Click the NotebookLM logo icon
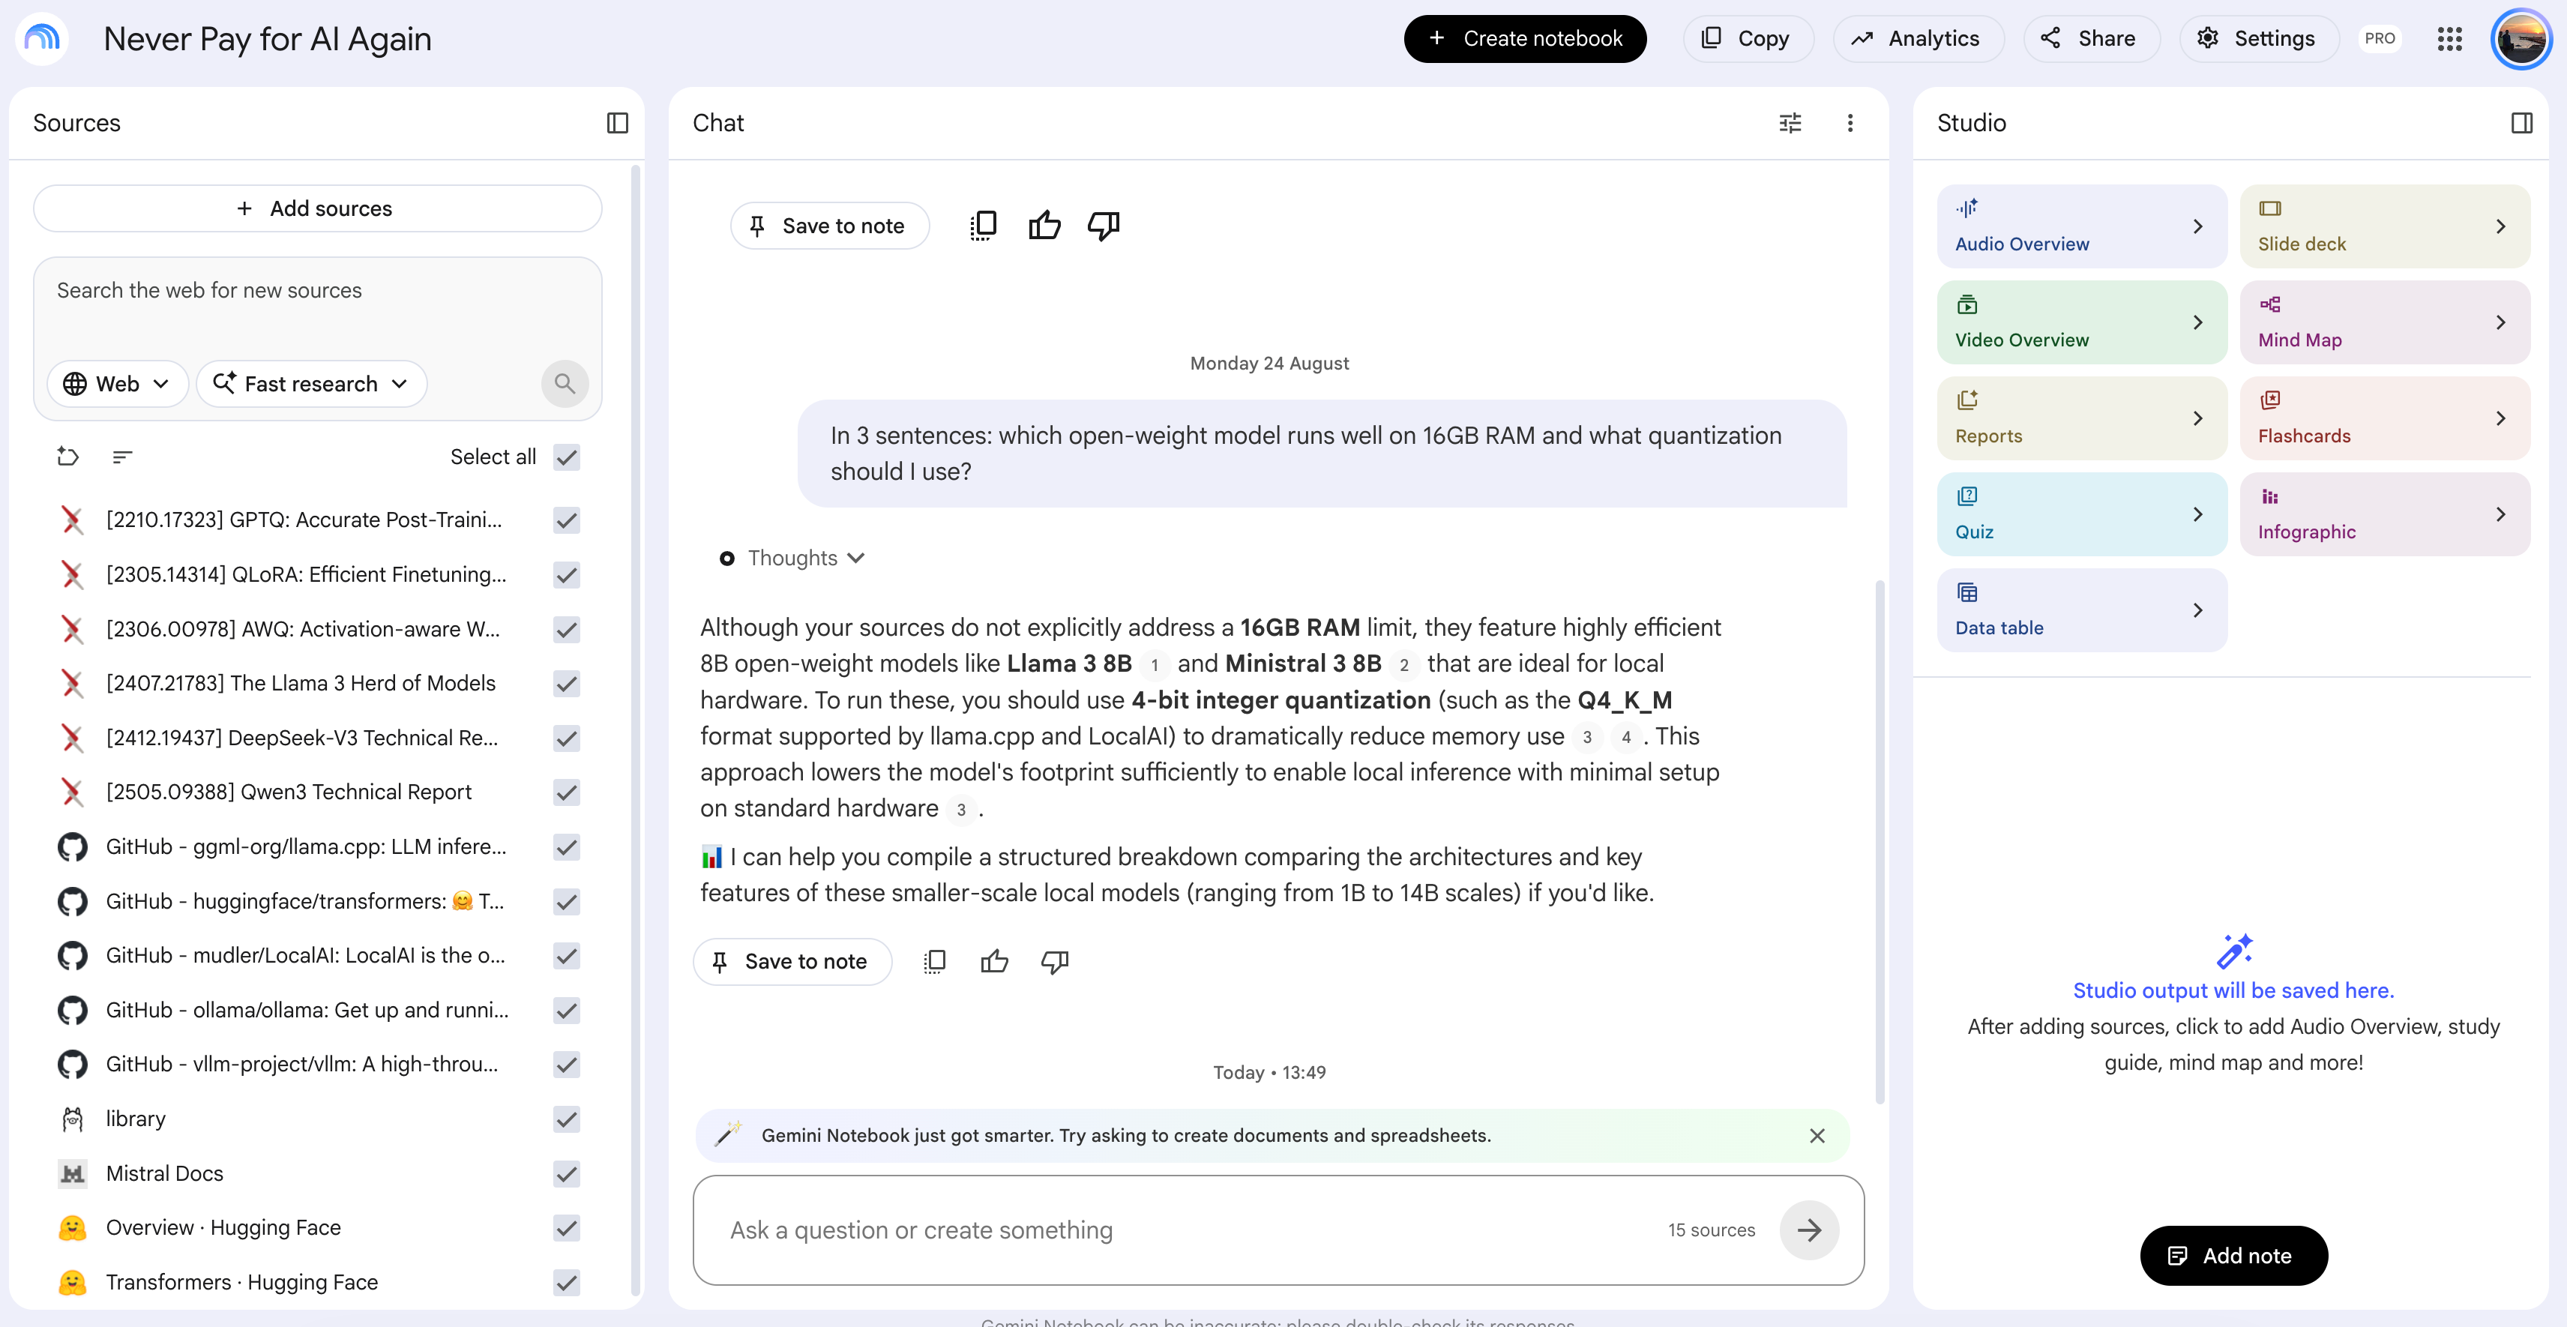The height and width of the screenshot is (1327, 2567). point(42,37)
